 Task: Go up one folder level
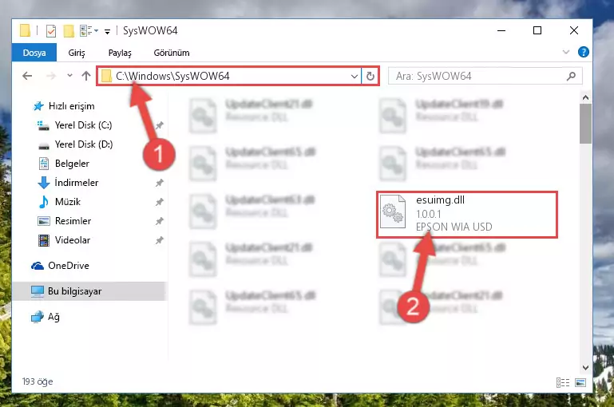tap(86, 76)
